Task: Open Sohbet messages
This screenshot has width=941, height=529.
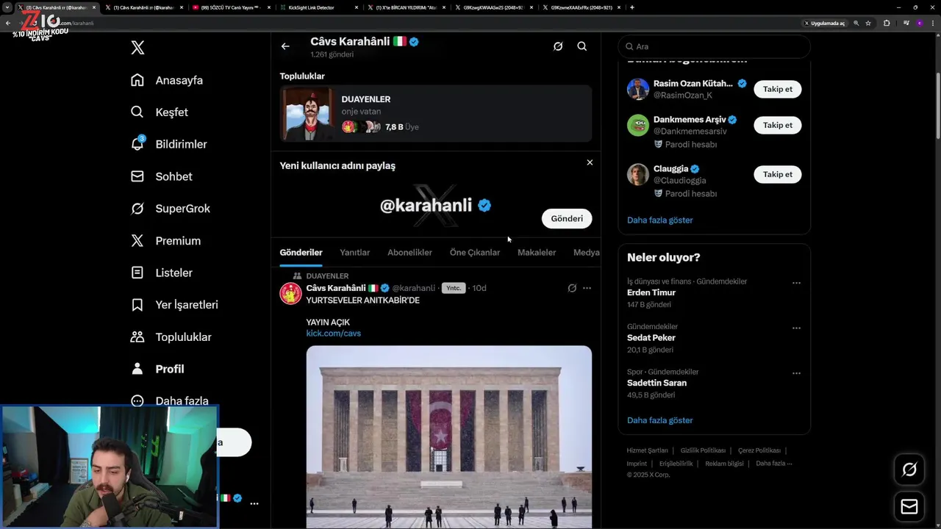Action: tap(161, 176)
